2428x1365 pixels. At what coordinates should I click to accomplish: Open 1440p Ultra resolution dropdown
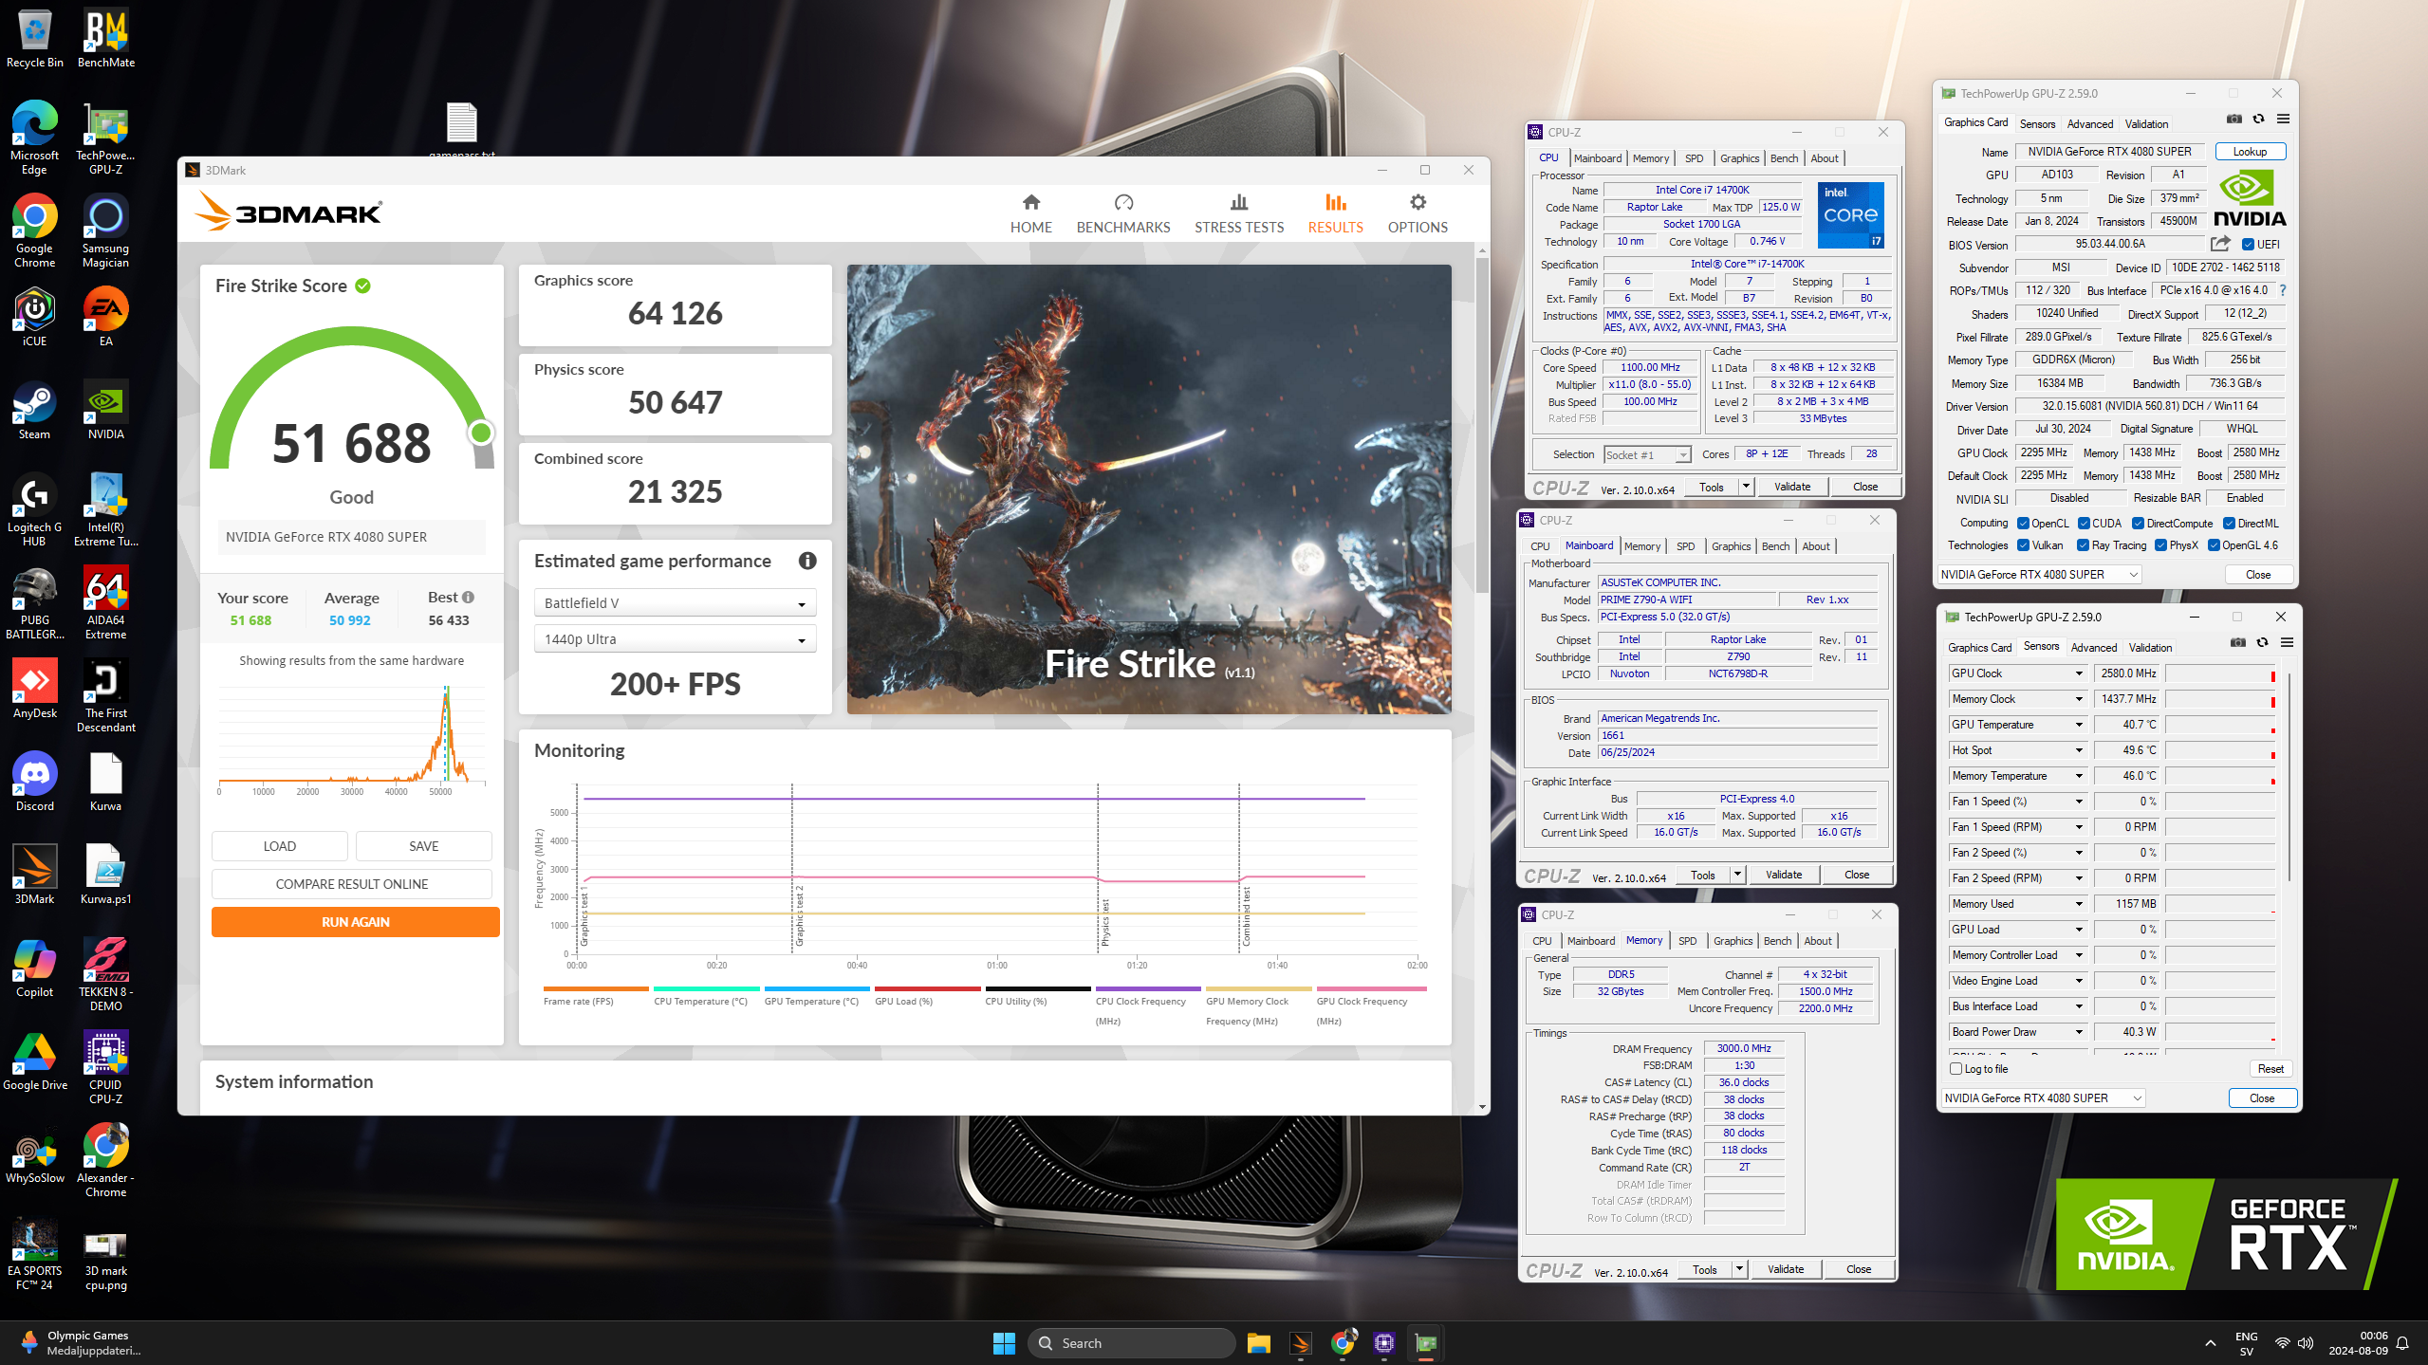675,639
